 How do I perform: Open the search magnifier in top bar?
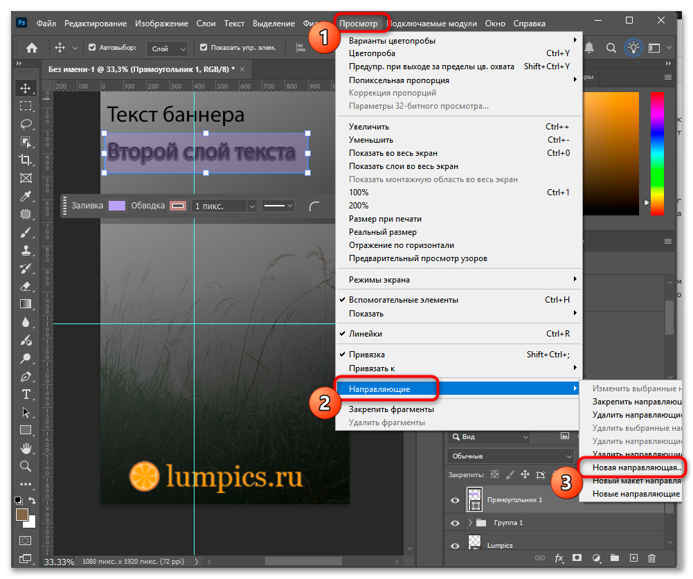point(611,48)
